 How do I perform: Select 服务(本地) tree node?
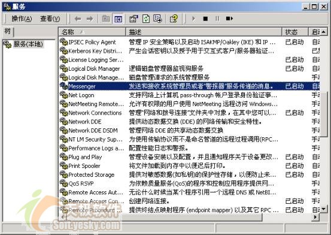[x=28, y=44]
